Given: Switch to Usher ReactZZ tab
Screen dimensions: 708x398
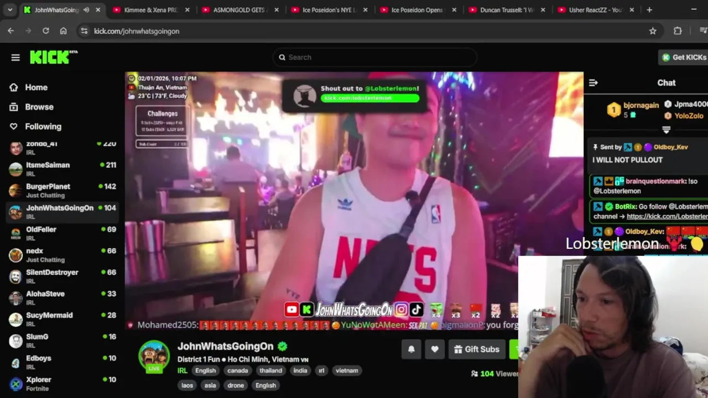Looking at the screenshot, I should click(596, 10).
